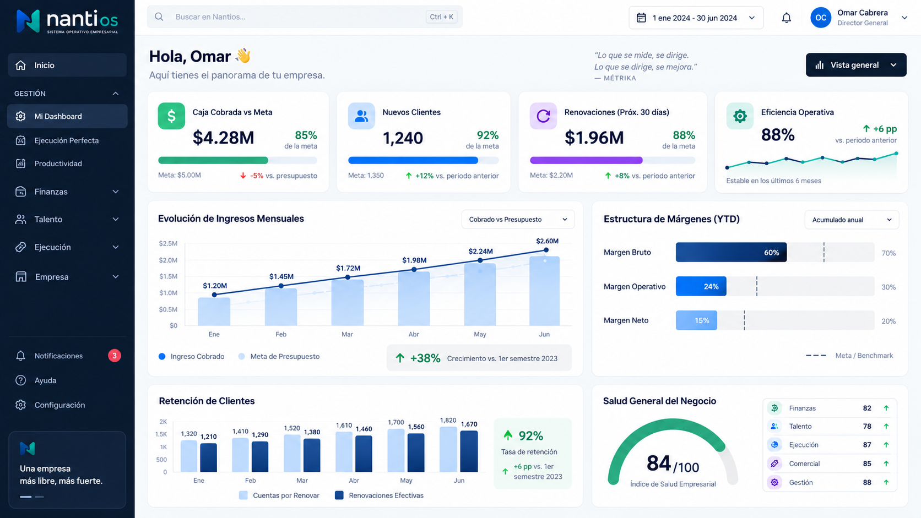Click the Nantios logo in sidebar
The width and height of the screenshot is (921, 518).
point(67,21)
